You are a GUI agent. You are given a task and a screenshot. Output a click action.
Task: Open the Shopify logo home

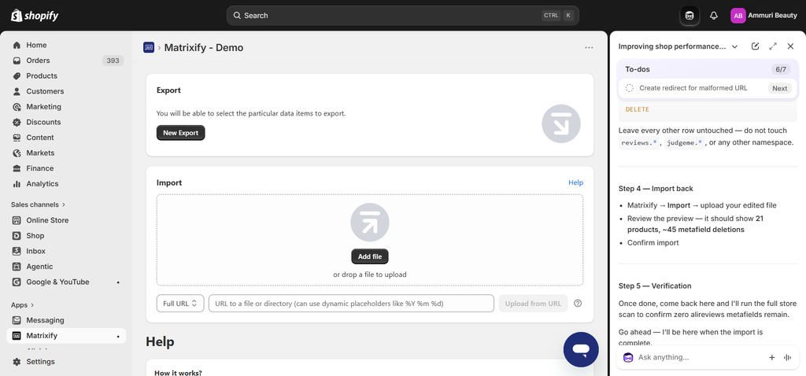click(35, 16)
